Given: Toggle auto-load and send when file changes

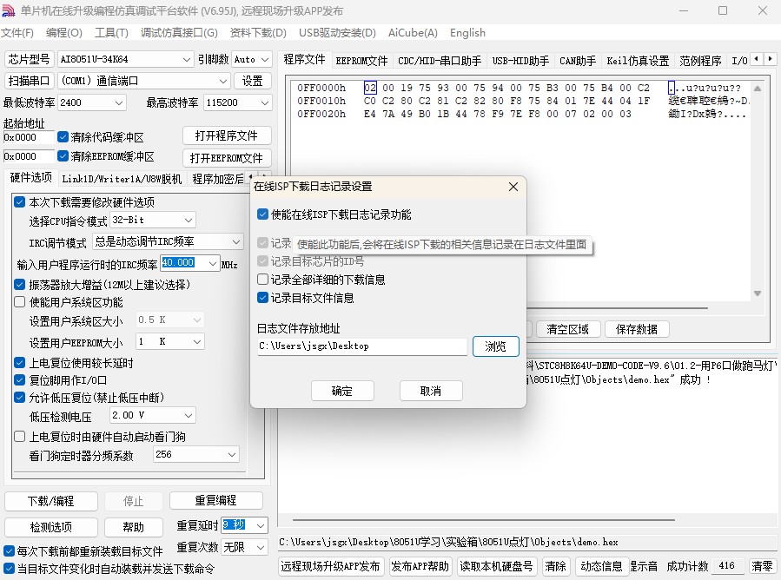Looking at the screenshot, I should (x=9, y=569).
